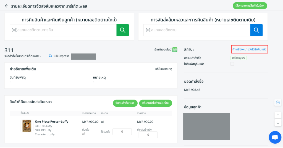Click the back arrow icon
The width and height of the screenshot is (283, 148).
(7, 6)
